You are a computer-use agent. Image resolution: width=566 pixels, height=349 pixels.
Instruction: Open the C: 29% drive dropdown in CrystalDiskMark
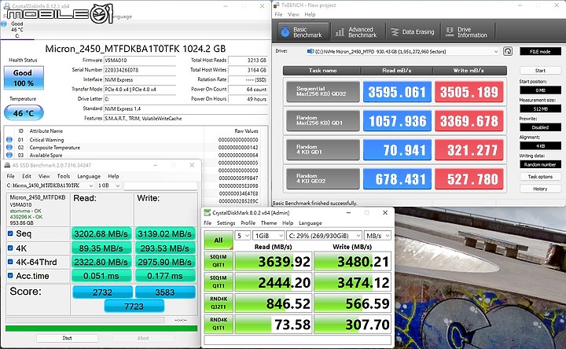point(324,236)
